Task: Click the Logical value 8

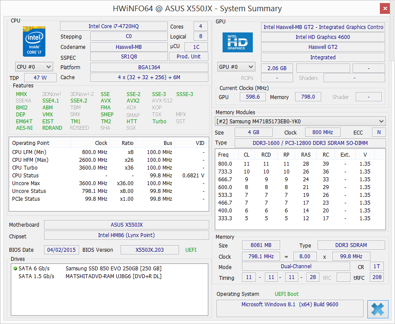Action: (x=201, y=36)
